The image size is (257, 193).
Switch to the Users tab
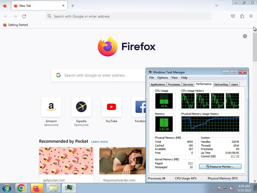click(x=234, y=84)
